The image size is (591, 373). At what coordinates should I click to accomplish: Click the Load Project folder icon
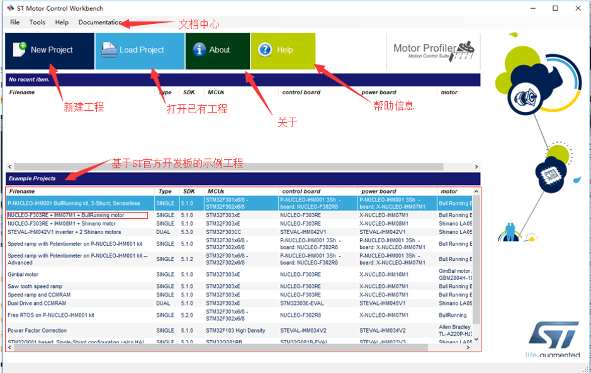(x=108, y=49)
